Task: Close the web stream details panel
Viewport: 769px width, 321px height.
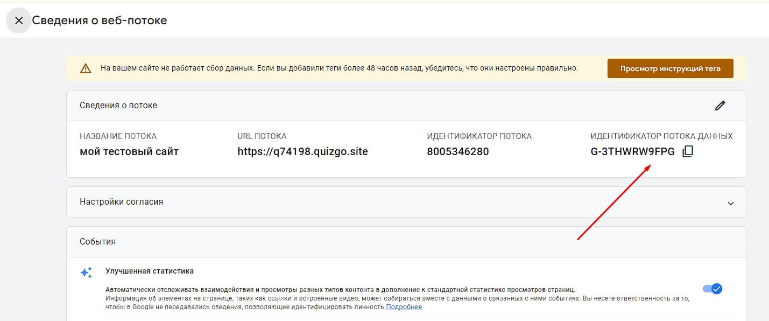Action: click(19, 20)
